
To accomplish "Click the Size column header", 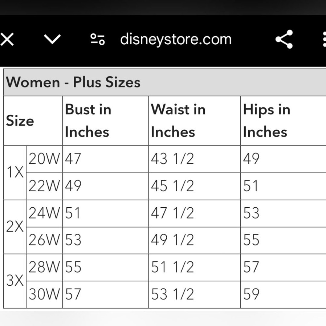I will tap(20, 121).
